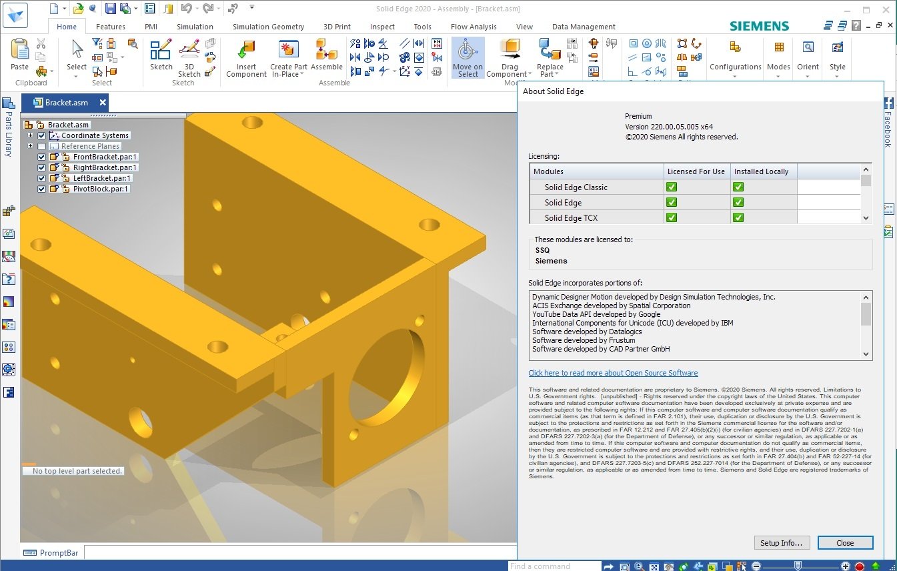The image size is (897, 571).
Task: Click the green upload arrow icon
Action: pyautogui.click(x=876, y=566)
